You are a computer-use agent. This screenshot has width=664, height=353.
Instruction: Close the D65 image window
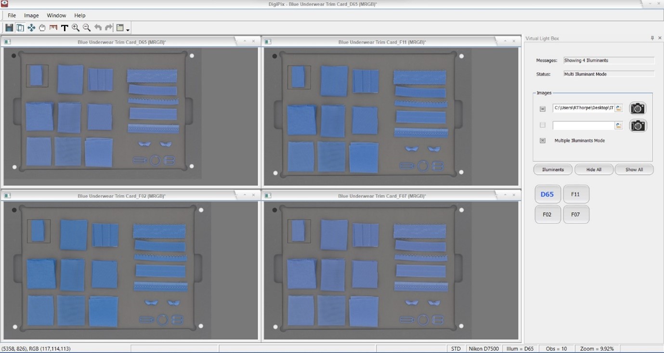(254, 41)
